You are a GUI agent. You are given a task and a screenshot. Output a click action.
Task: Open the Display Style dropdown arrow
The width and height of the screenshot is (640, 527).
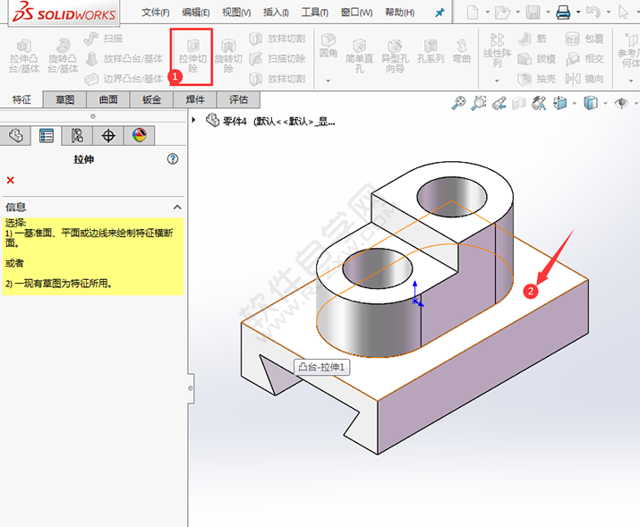click(x=605, y=103)
